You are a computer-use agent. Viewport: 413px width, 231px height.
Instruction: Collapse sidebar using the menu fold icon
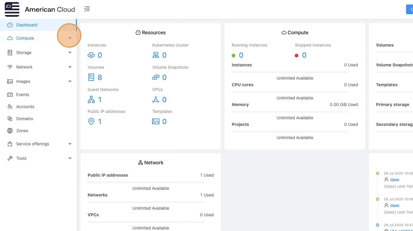(87, 9)
